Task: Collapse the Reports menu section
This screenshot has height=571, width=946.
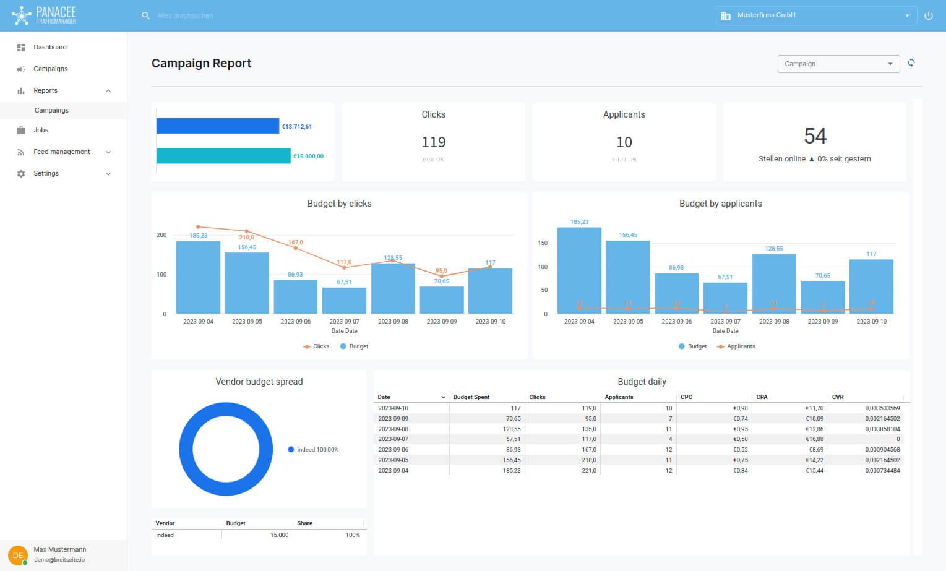Action: click(x=108, y=91)
